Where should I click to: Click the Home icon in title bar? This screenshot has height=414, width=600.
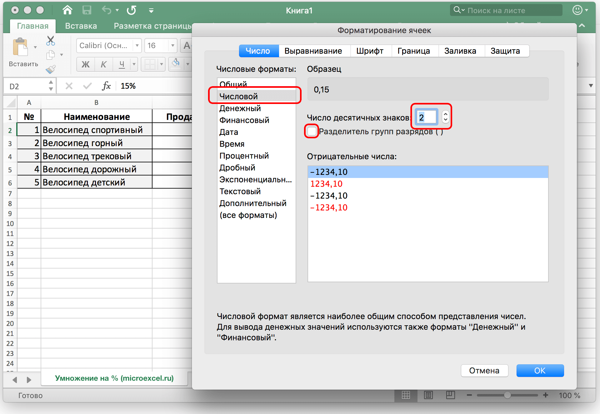point(67,10)
